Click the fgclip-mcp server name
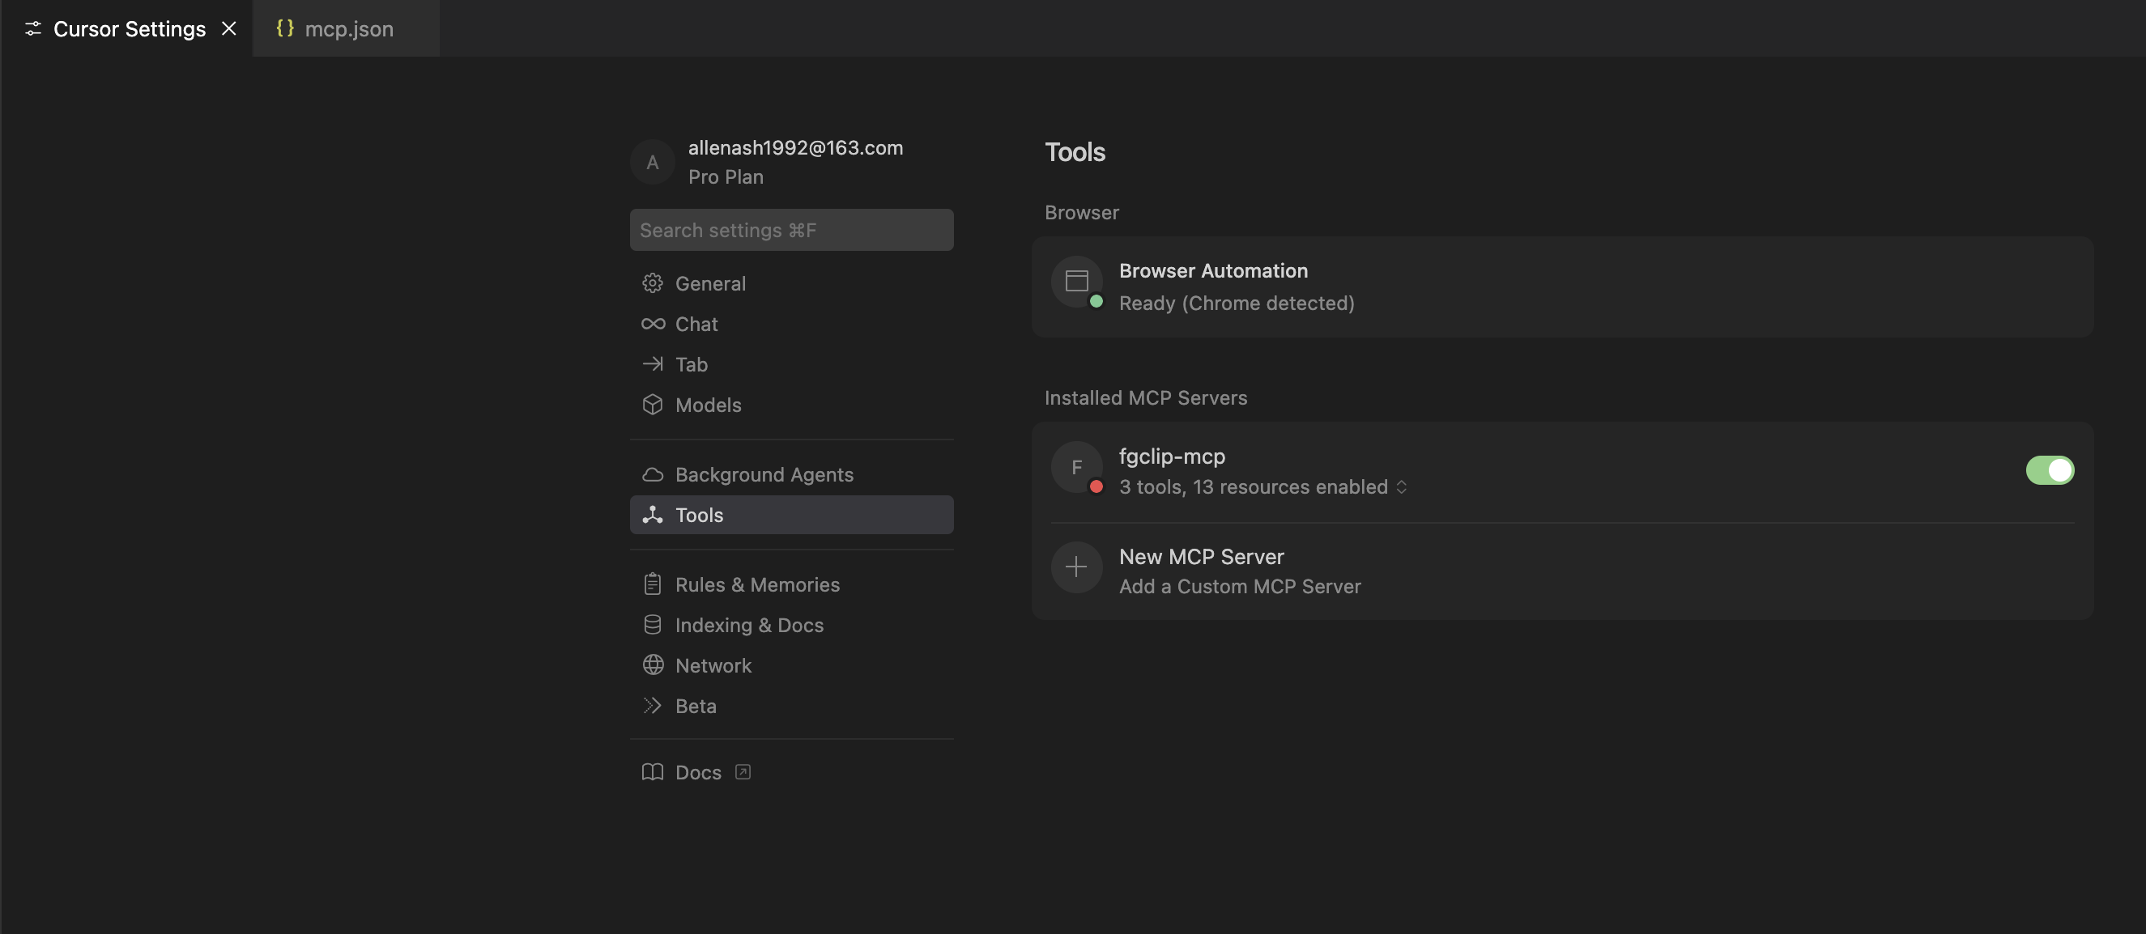This screenshot has width=2146, height=934. [x=1171, y=456]
